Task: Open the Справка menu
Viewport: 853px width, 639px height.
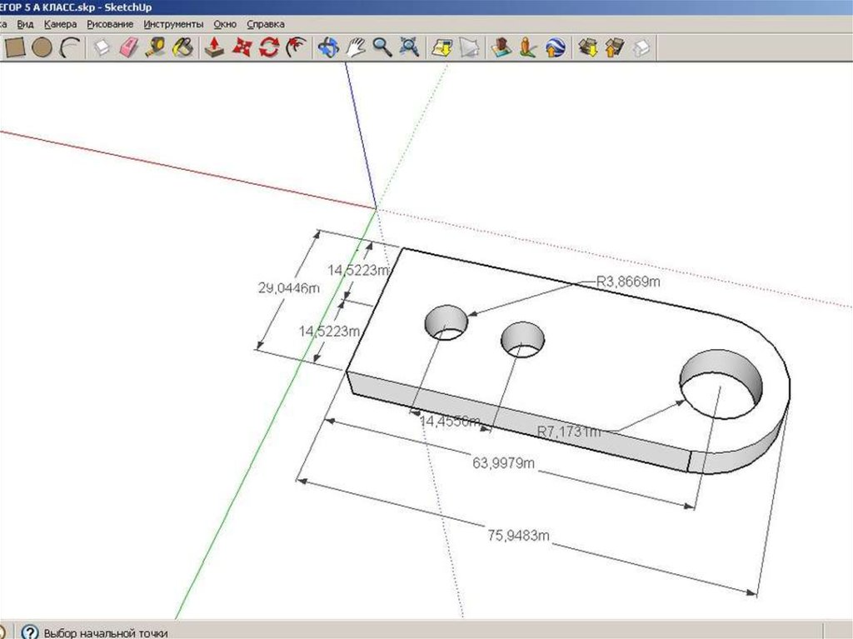Action: 265,25
